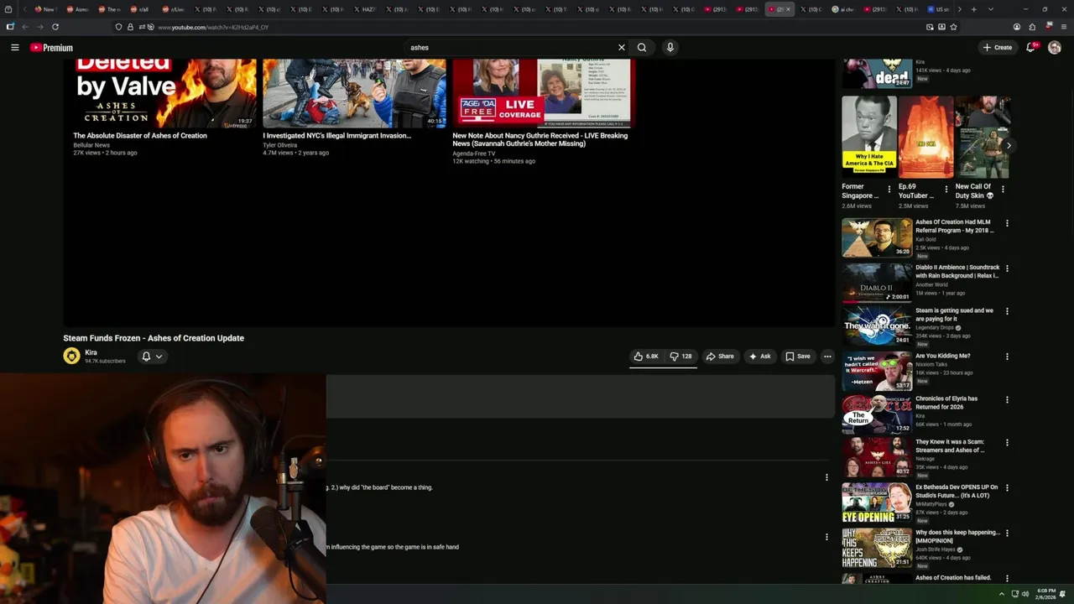Open options for Diablo II Ambience video
Image resolution: width=1074 pixels, height=604 pixels.
click(x=1007, y=268)
